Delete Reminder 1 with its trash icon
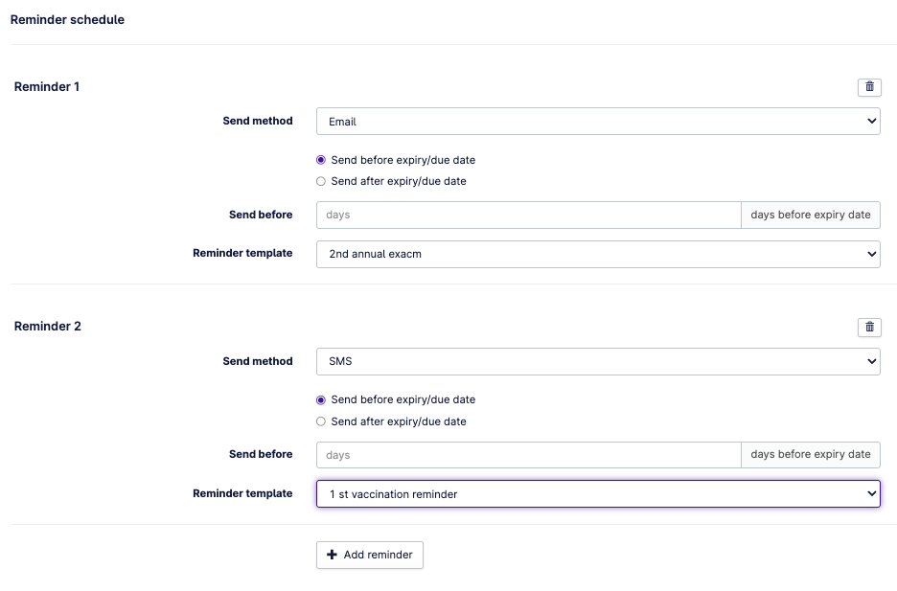Image resolution: width=897 pixels, height=591 pixels. [x=869, y=87]
